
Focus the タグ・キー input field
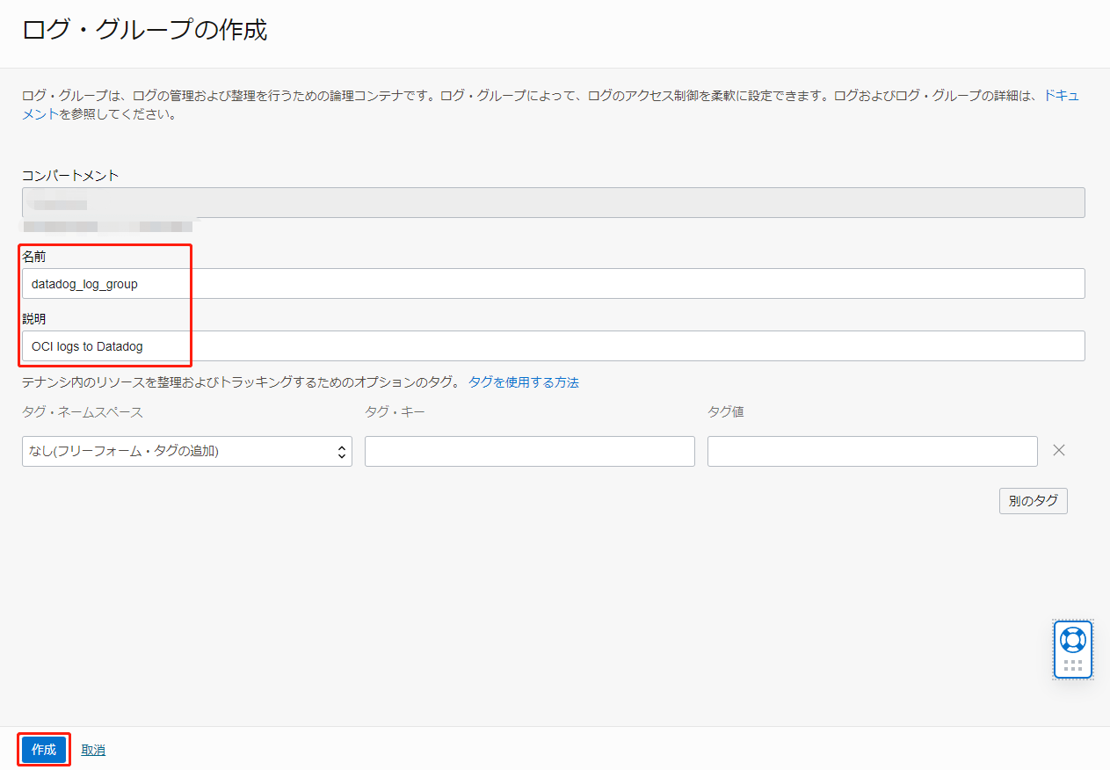(529, 451)
